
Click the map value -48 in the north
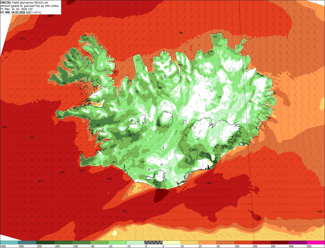(x=210, y=51)
